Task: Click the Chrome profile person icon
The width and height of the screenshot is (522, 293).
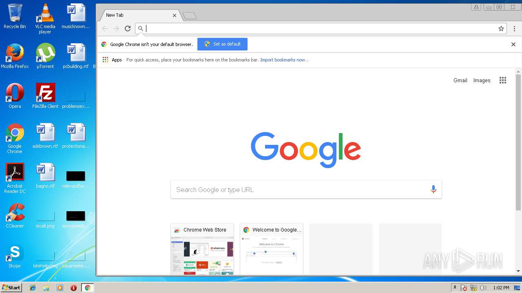Action: pos(476,7)
